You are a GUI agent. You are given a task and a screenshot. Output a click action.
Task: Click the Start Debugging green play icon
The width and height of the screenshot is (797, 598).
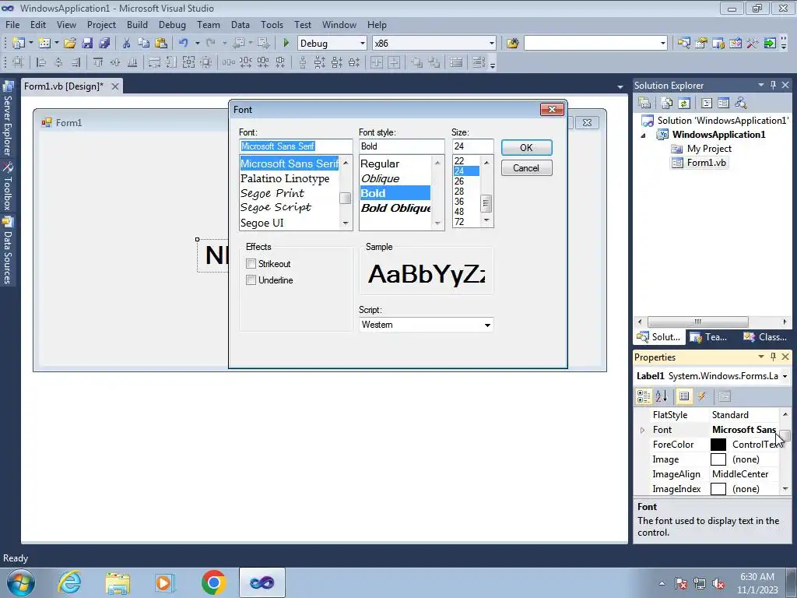(x=286, y=44)
